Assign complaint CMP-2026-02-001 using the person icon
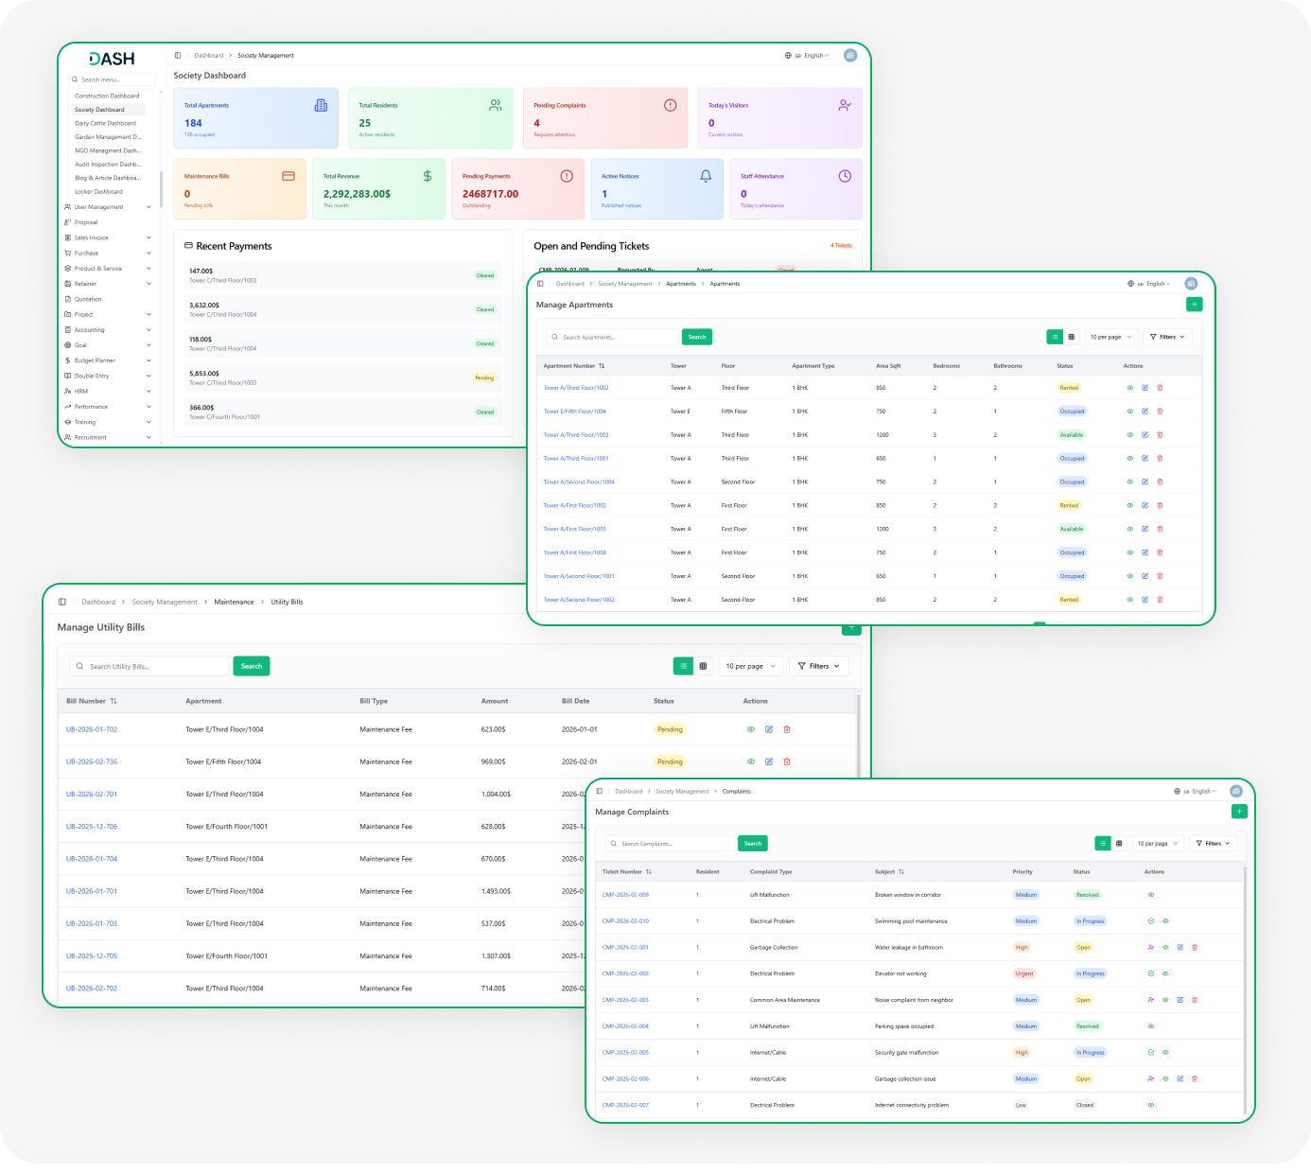1311x1173 pixels. (x=1150, y=947)
